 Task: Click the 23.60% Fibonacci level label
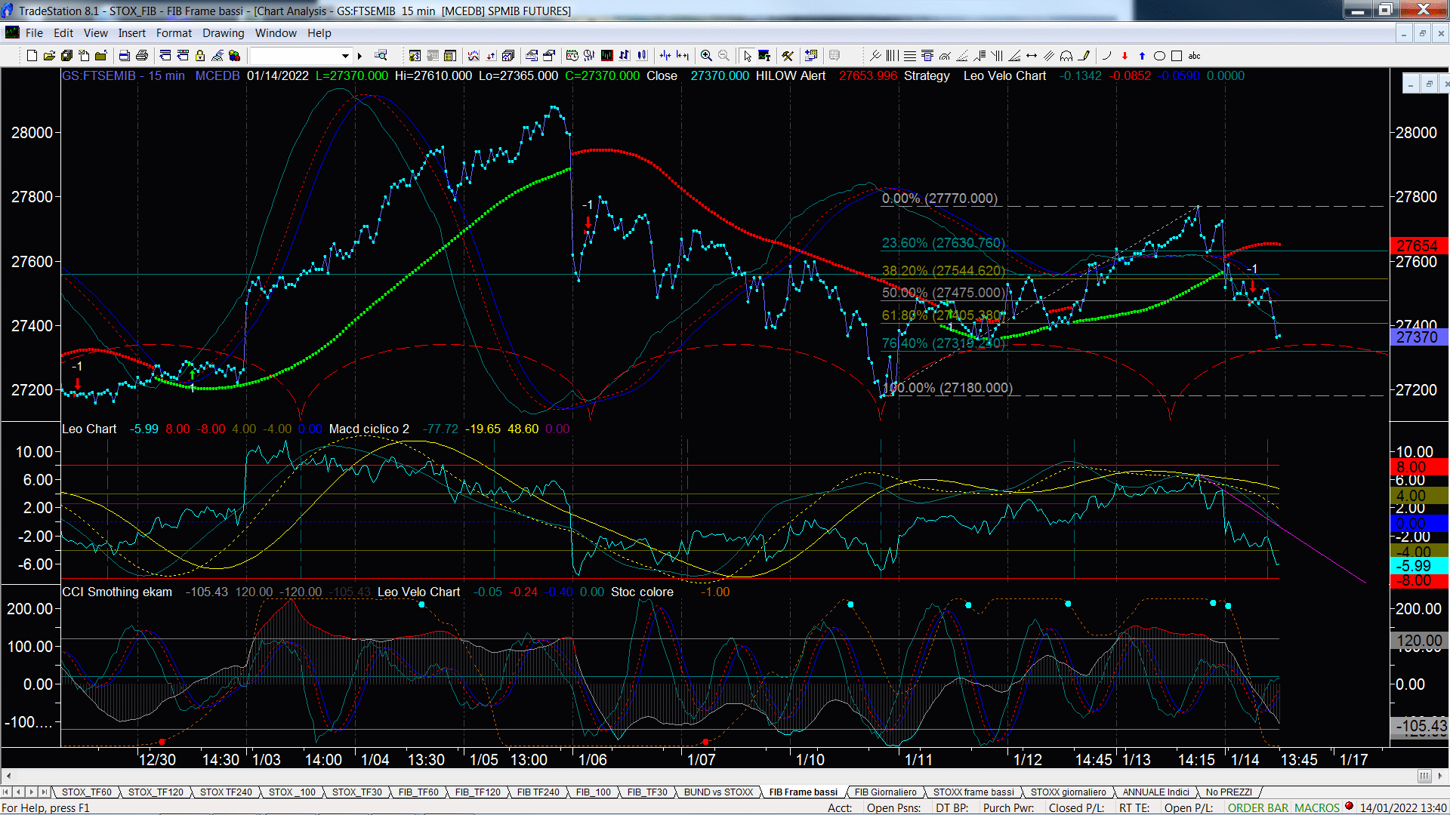coord(943,243)
